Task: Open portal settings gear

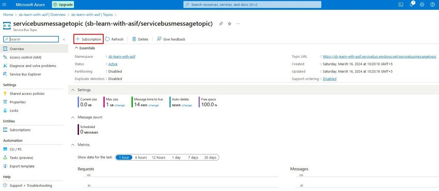Action: [x=422, y=5]
